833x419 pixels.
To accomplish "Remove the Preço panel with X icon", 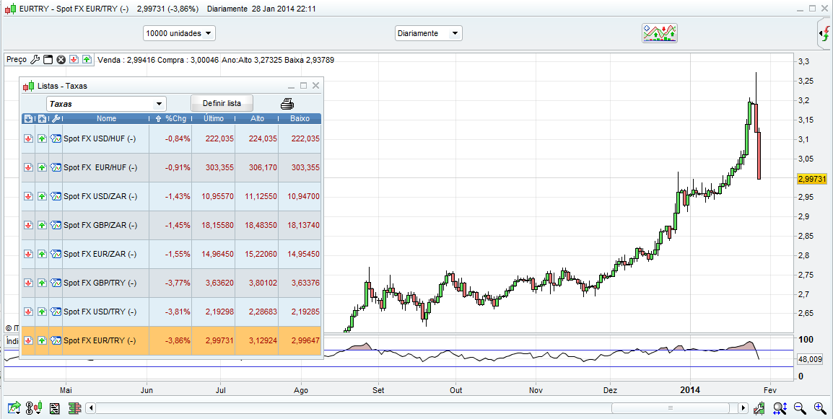I will point(61,59).
